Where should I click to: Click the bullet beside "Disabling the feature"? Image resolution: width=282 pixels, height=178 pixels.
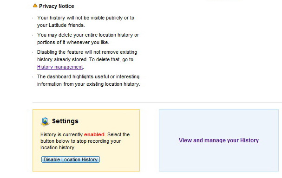[x=33, y=52]
